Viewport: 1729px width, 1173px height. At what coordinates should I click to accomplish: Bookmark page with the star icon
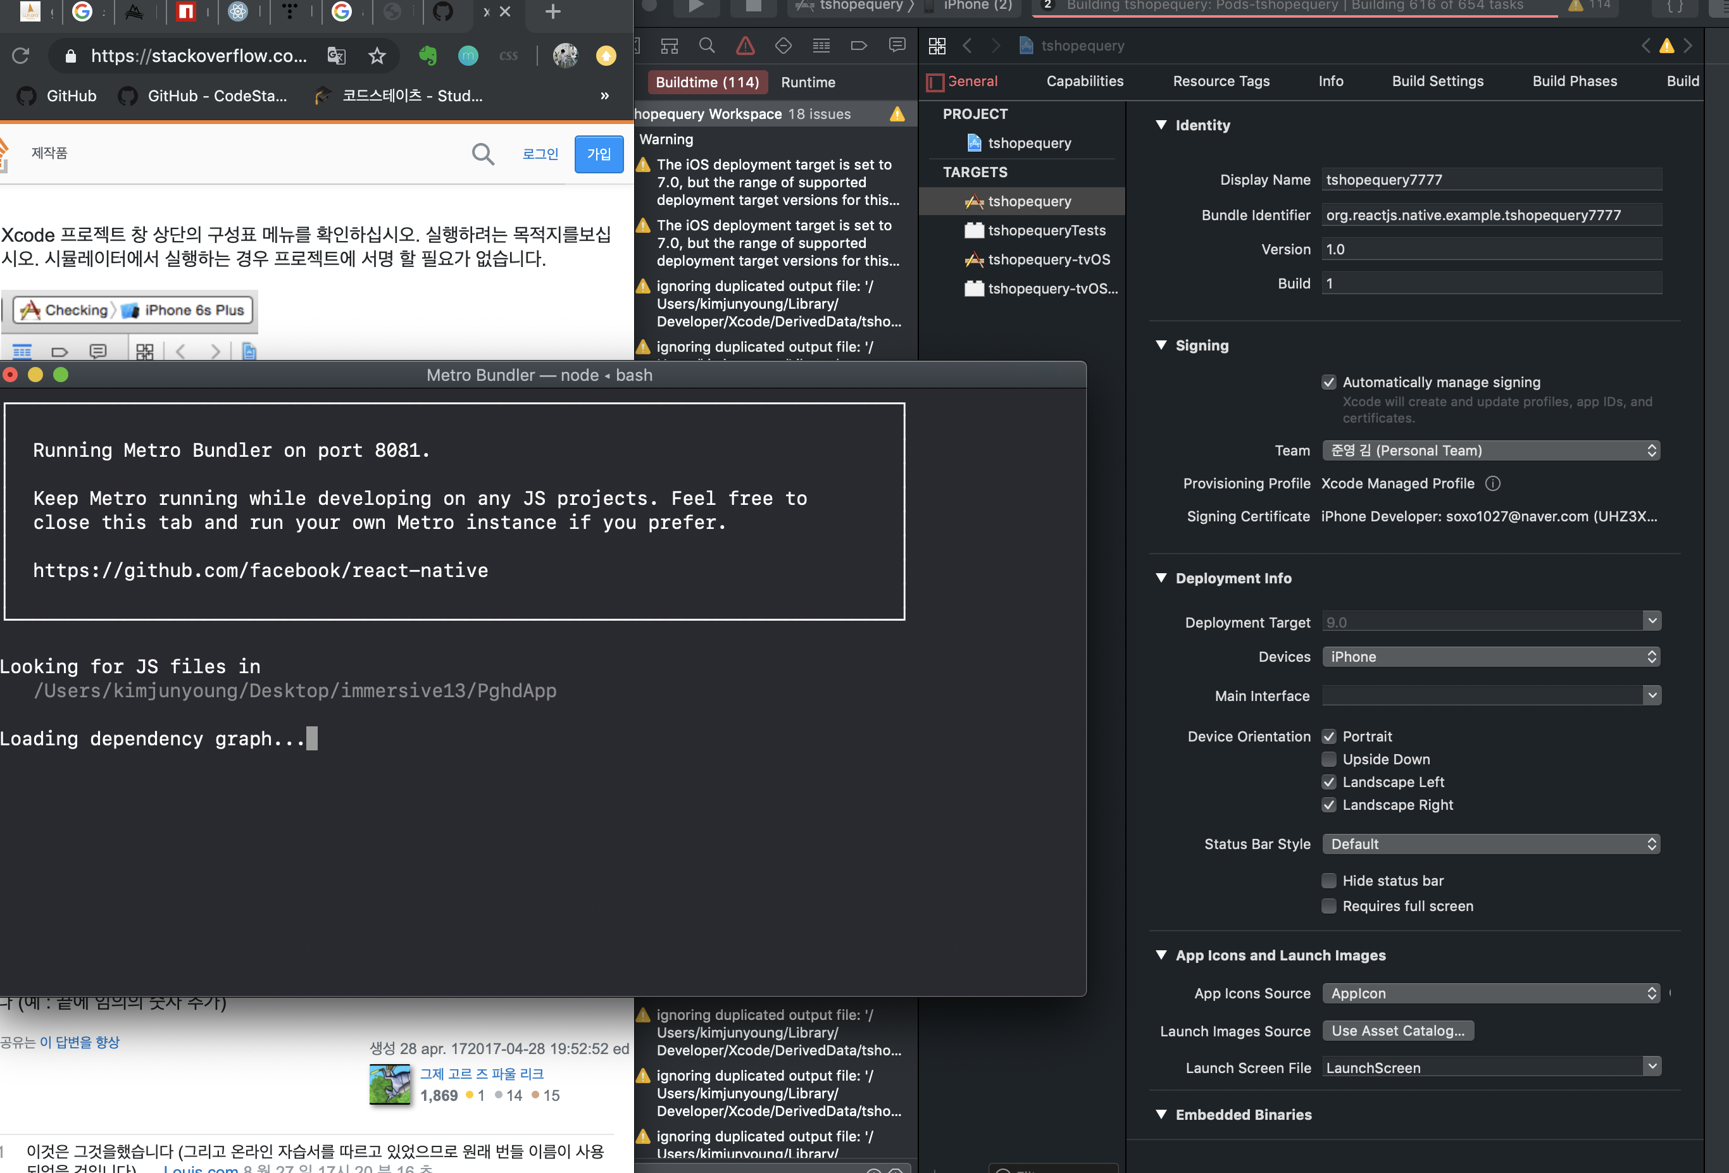tap(377, 56)
